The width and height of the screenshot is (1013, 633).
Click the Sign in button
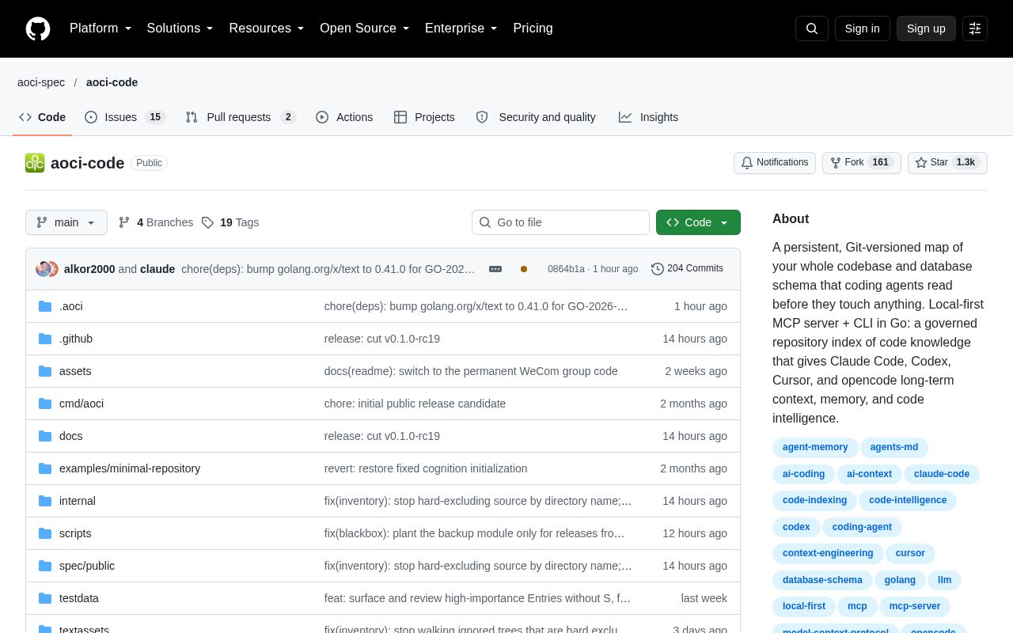coord(862,28)
